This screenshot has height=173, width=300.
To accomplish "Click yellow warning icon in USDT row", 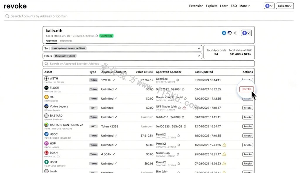I will tap(224, 163).
